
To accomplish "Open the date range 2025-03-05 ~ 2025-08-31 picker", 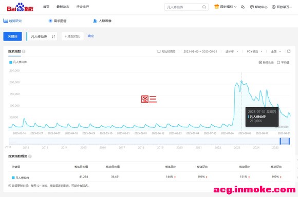I will pos(200,51).
